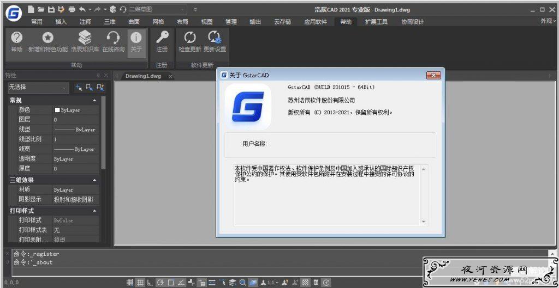Click the scroll-up arrow in license text box
The width and height of the screenshot is (559, 288).
(424, 169)
